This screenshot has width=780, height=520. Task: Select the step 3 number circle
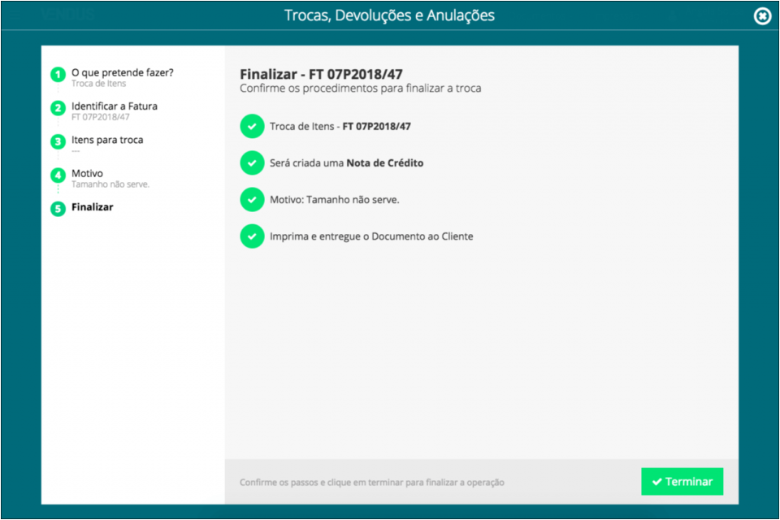58,141
